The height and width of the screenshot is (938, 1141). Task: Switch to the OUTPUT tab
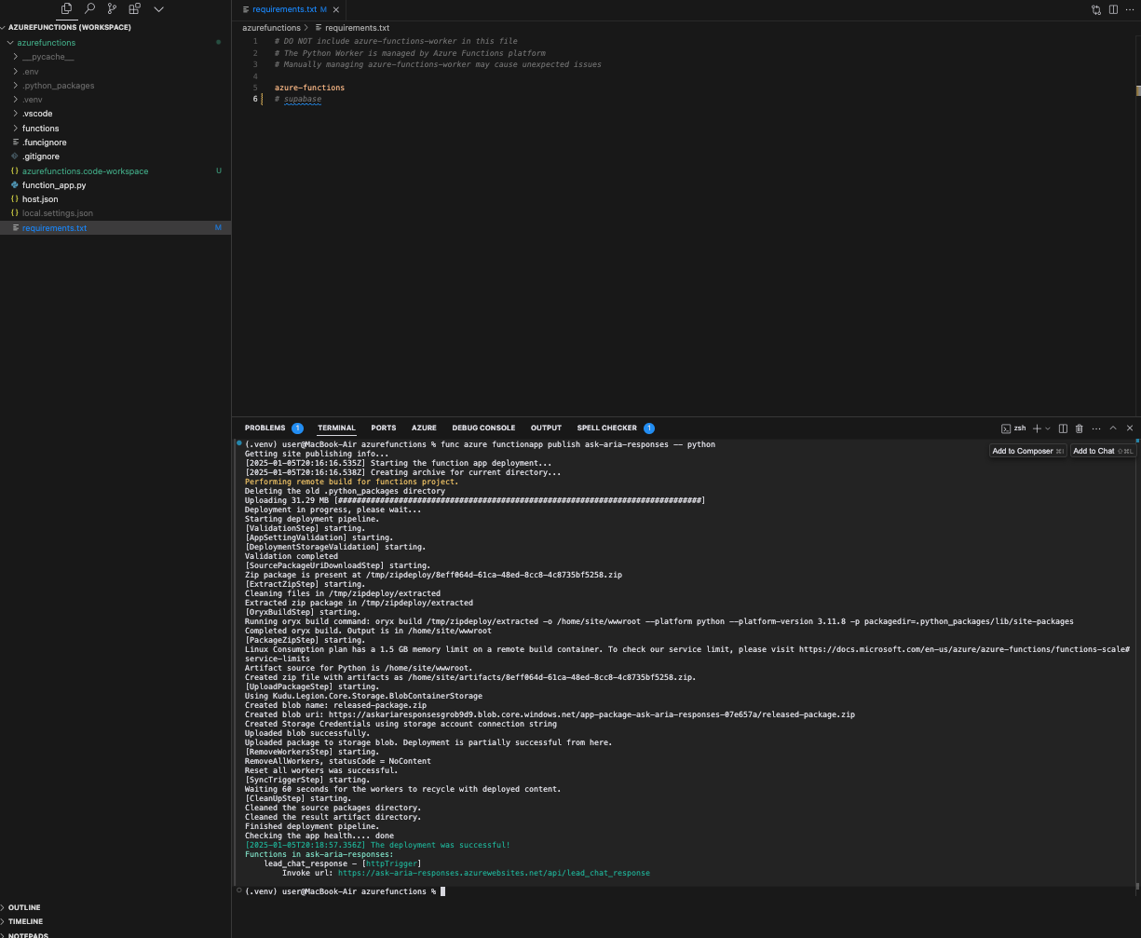[x=546, y=428]
